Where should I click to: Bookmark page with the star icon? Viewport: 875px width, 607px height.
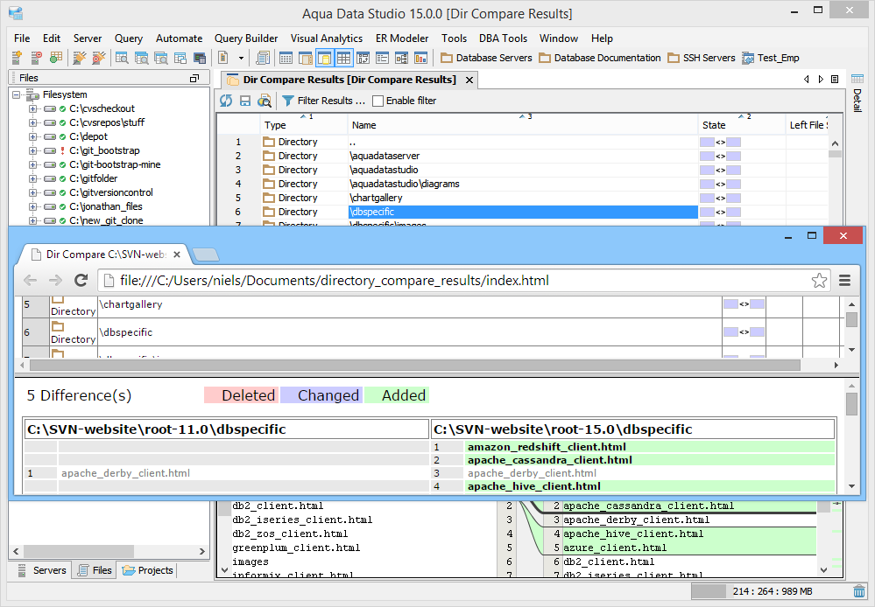(819, 281)
